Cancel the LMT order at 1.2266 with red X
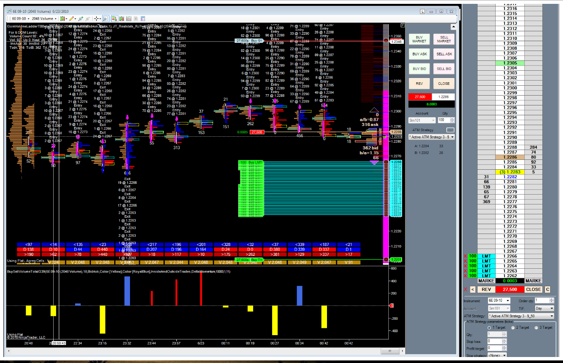 coord(466,256)
